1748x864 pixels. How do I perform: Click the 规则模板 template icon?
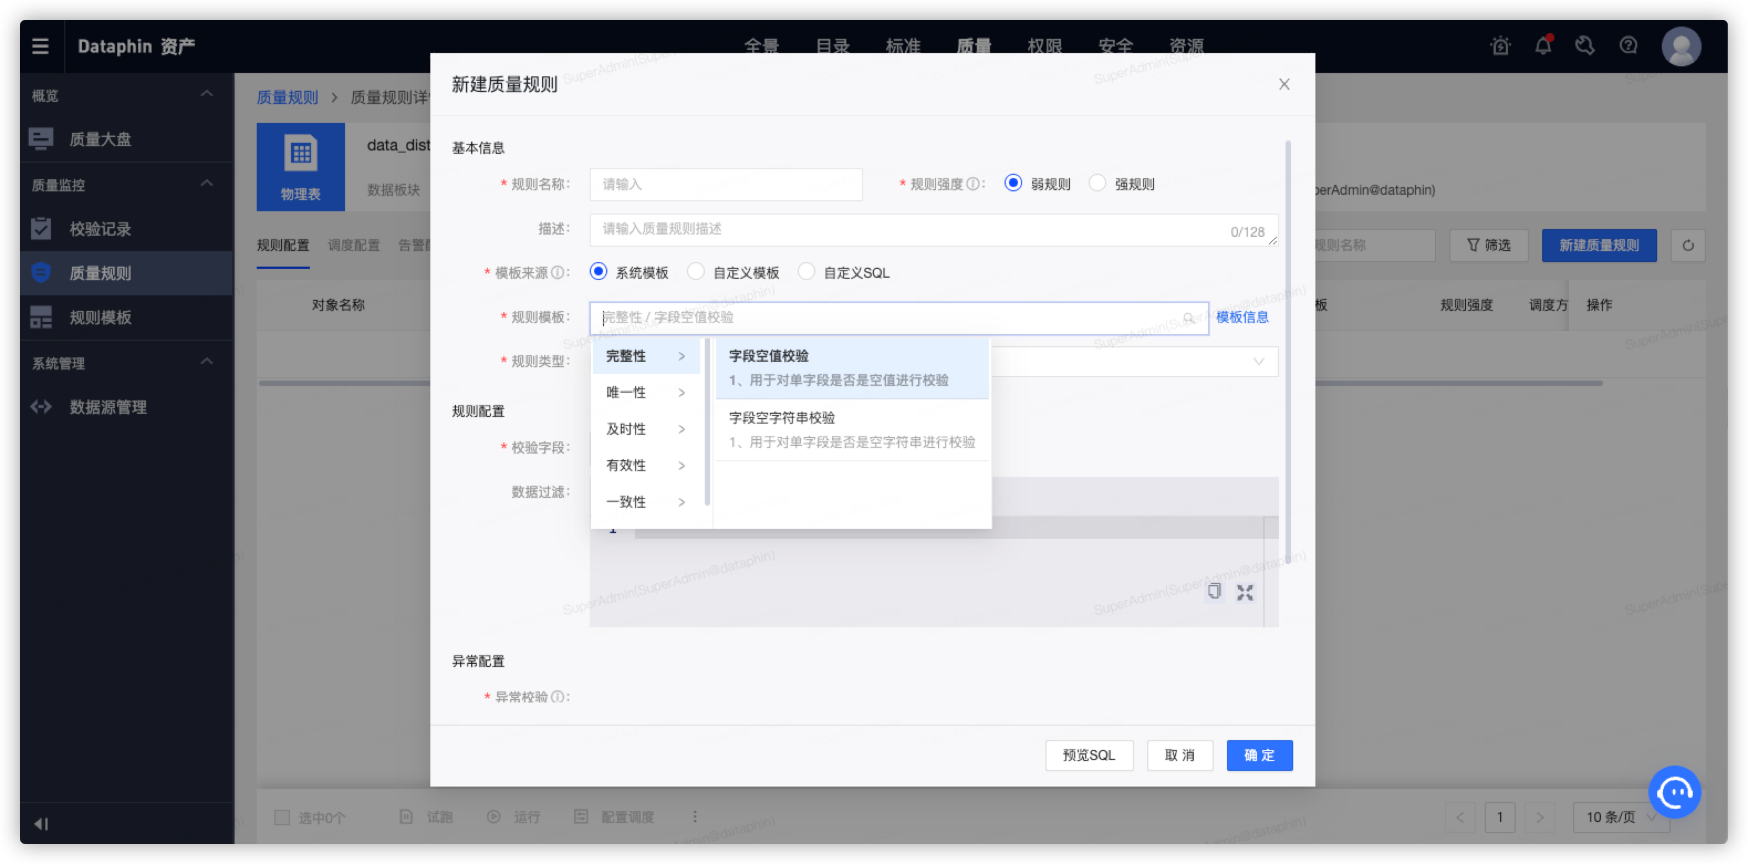(41, 317)
